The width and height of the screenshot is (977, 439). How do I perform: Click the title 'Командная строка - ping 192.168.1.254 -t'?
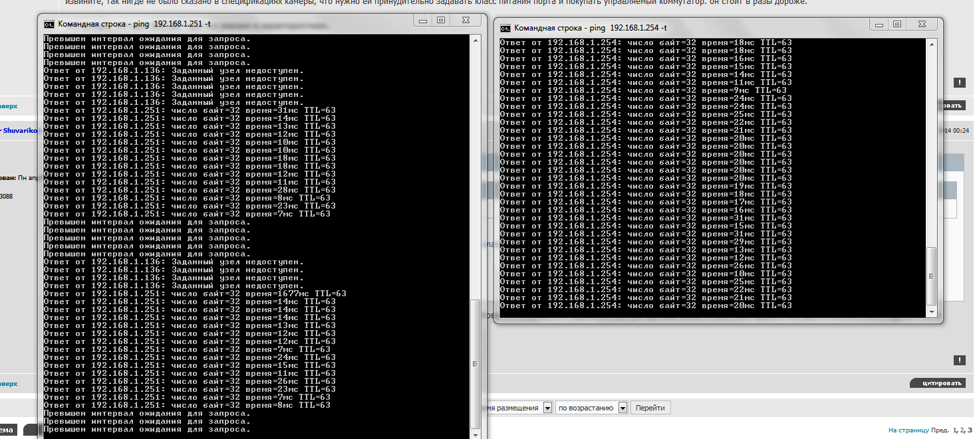591,28
